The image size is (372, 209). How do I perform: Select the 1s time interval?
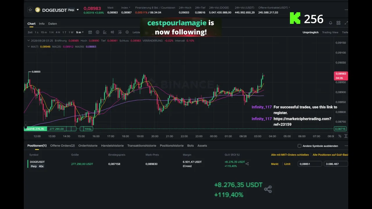[x=37, y=32]
